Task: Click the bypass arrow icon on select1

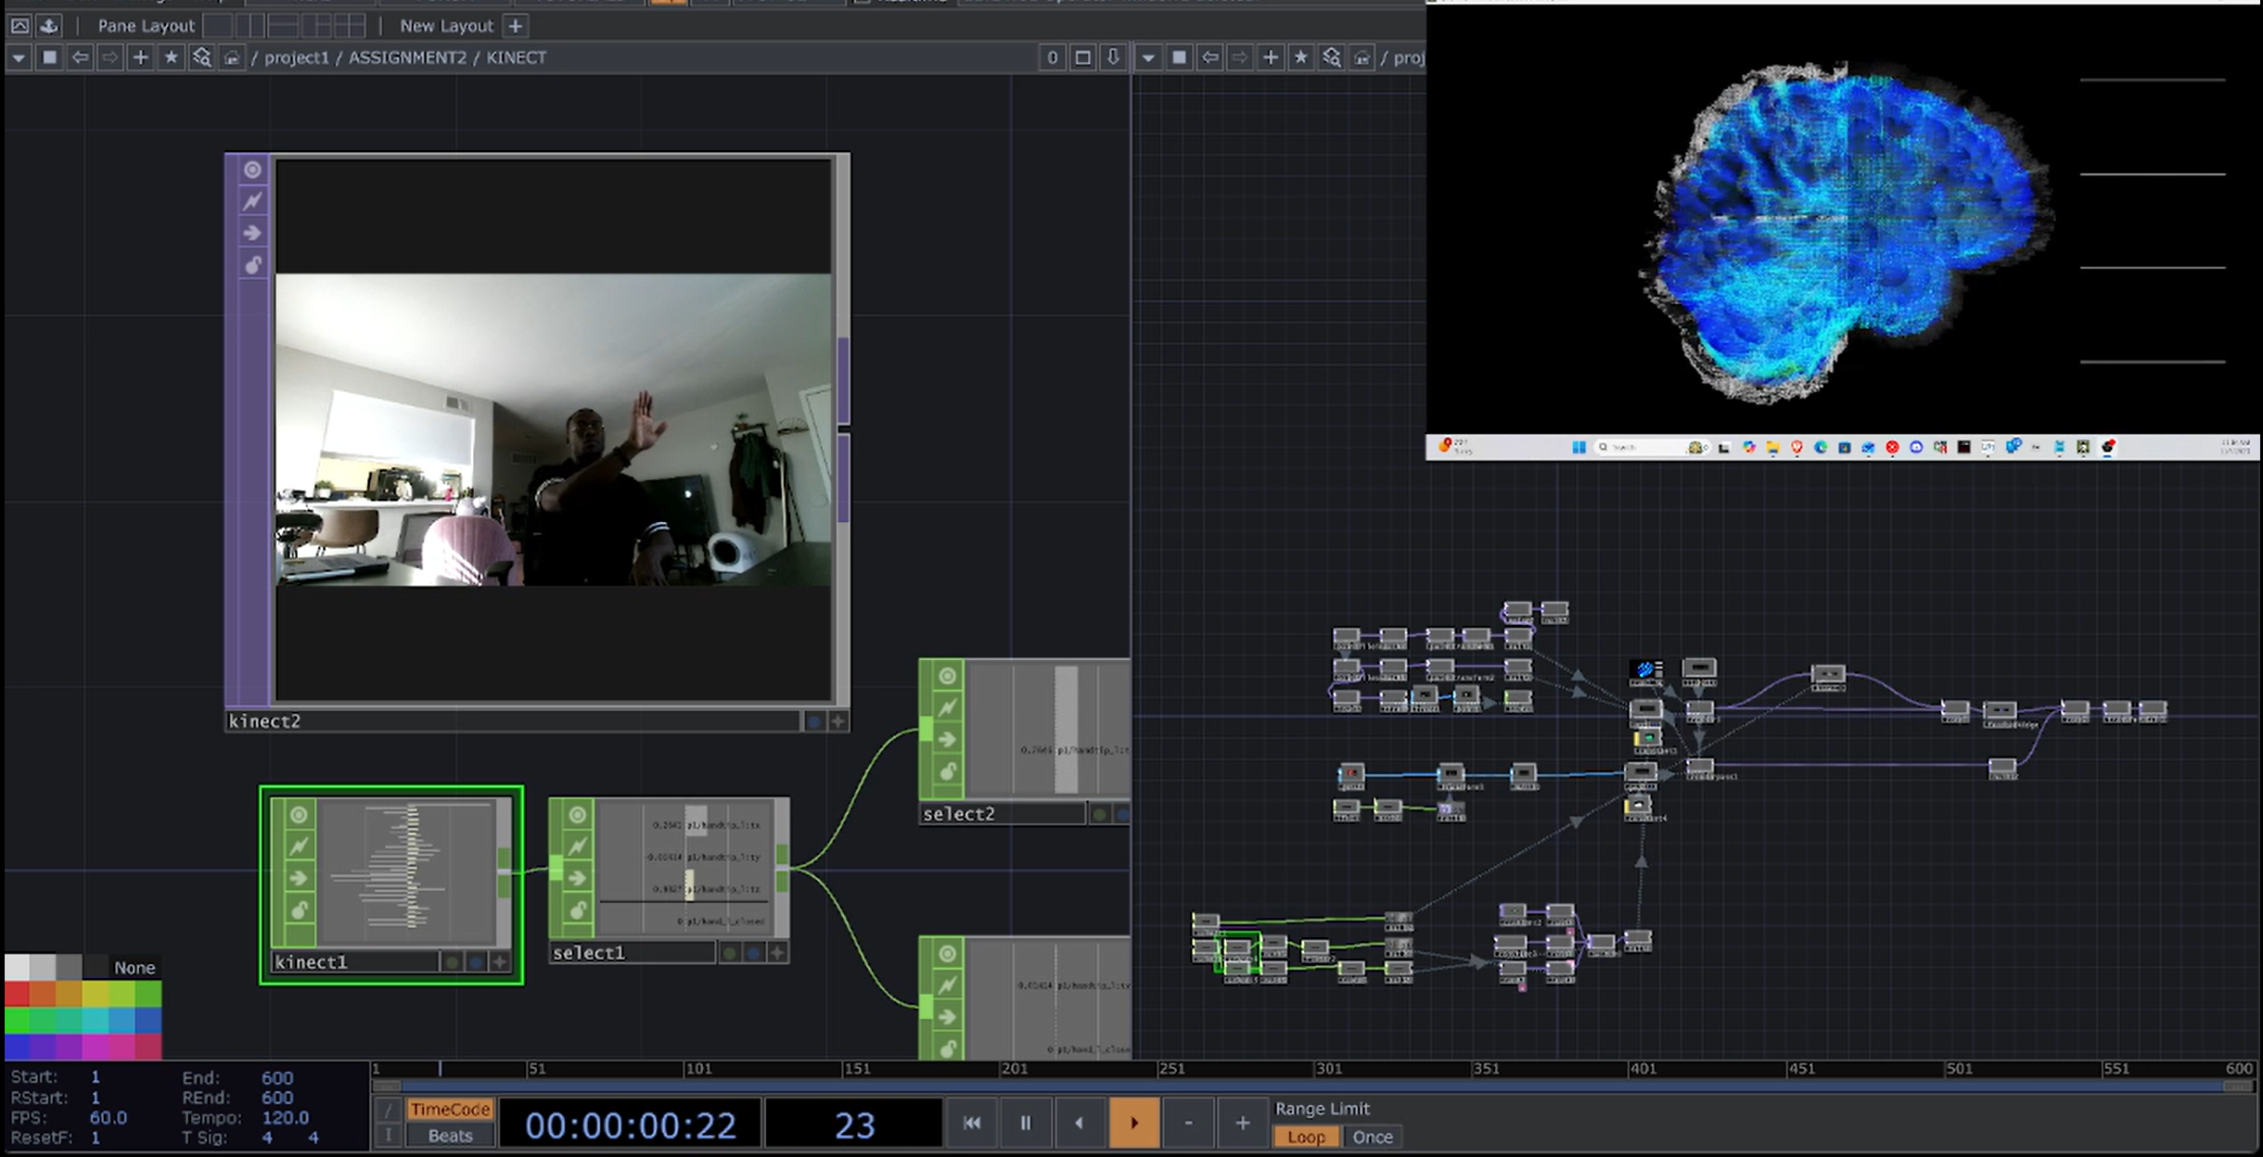Action: (x=577, y=878)
